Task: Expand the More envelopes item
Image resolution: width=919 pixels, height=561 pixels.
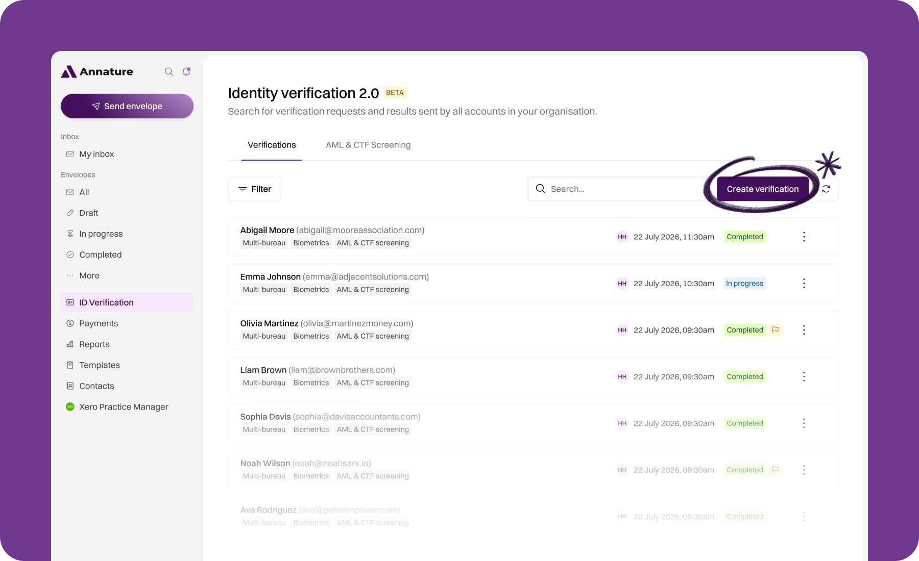Action: click(x=127, y=275)
